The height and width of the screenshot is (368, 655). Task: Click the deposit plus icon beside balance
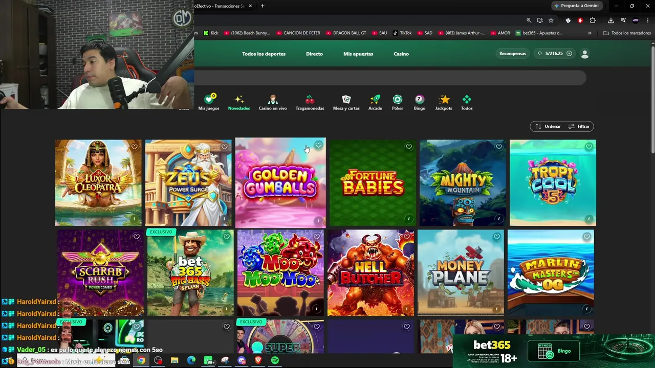pyautogui.click(x=569, y=53)
